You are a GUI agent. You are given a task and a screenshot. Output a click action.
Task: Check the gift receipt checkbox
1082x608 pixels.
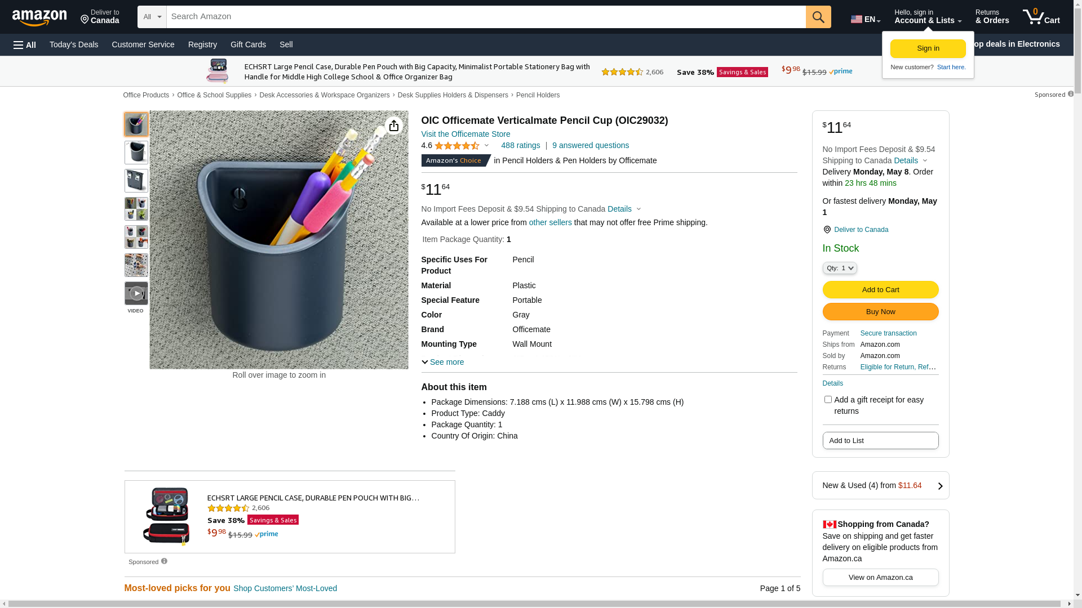pos(828,400)
